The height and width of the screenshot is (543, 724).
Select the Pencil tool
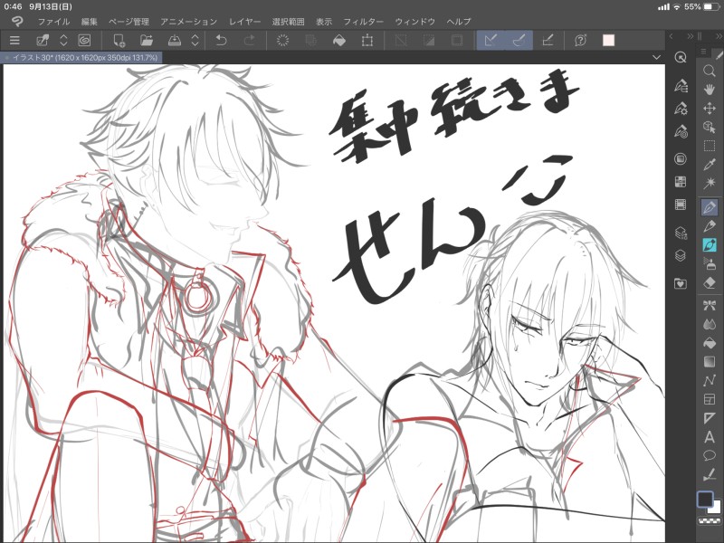710,226
